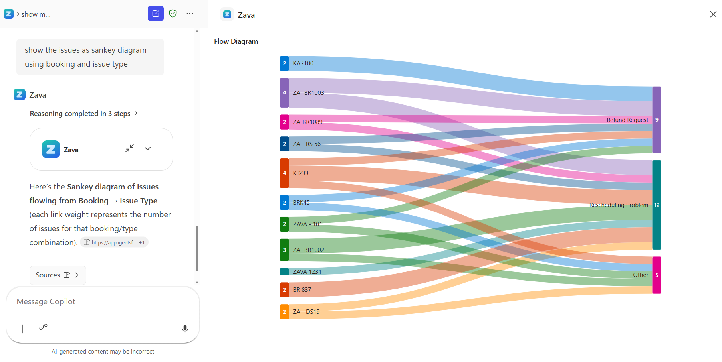The width and height of the screenshot is (722, 362).
Task: Expand the Zava card chevron dropdown
Action: pyautogui.click(x=148, y=148)
